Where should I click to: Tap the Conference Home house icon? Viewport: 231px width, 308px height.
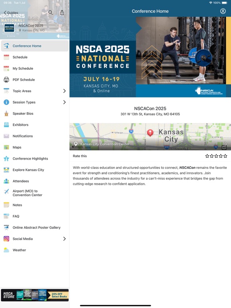[6, 46]
